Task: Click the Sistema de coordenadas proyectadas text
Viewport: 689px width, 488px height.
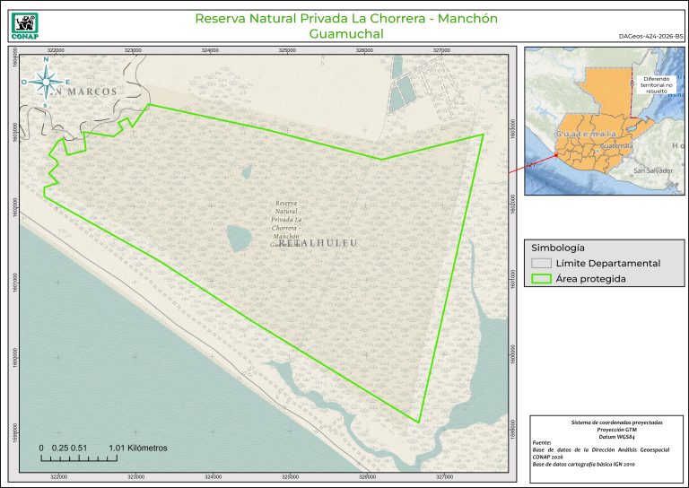Action: point(616,421)
